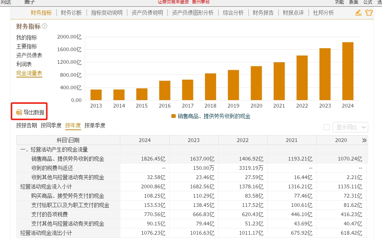
Task: Open the 显示同比 dropdown
Action: (x=350, y=127)
